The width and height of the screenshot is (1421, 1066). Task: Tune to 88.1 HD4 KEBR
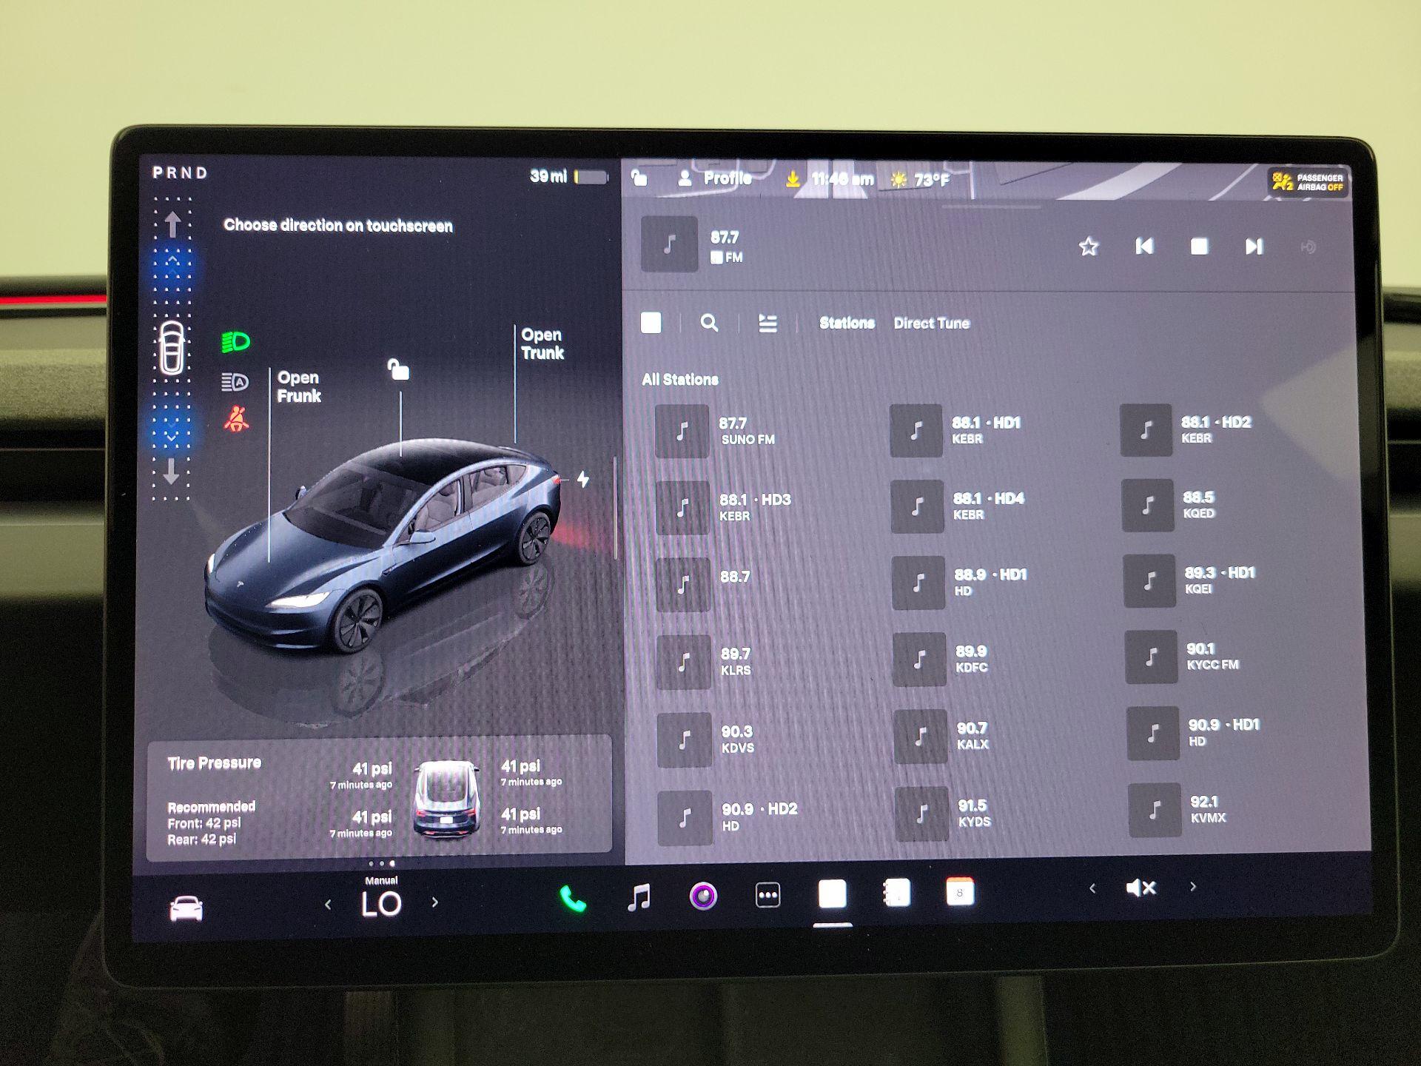[x=959, y=506]
